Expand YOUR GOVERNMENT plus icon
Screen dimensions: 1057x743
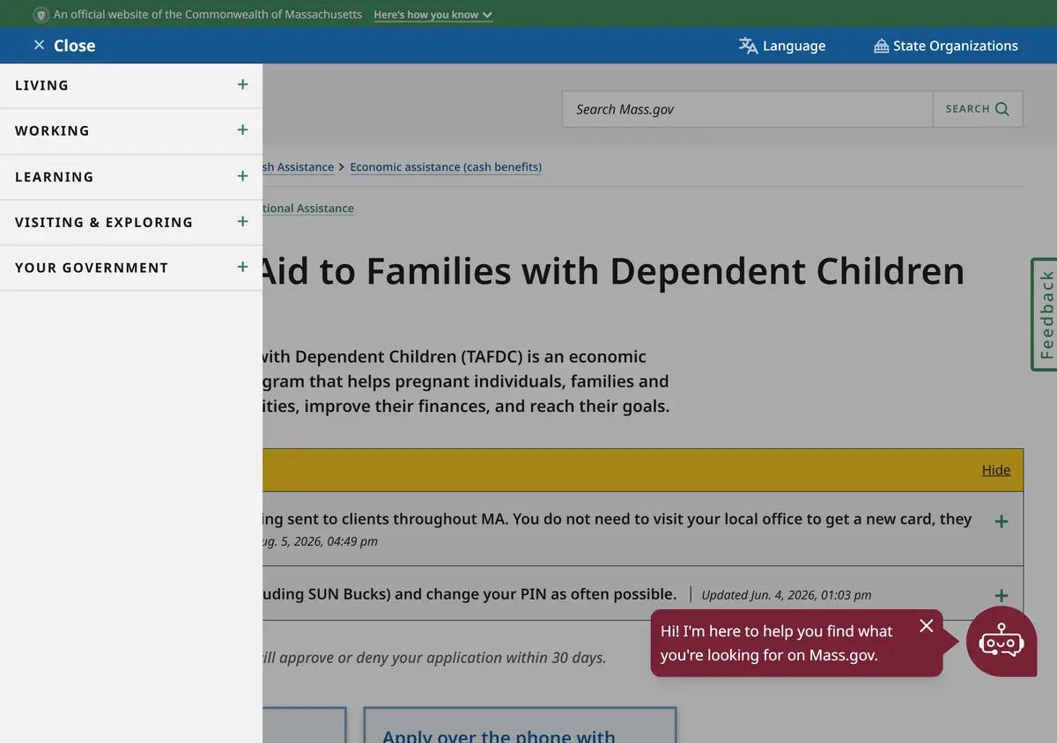pyautogui.click(x=243, y=267)
